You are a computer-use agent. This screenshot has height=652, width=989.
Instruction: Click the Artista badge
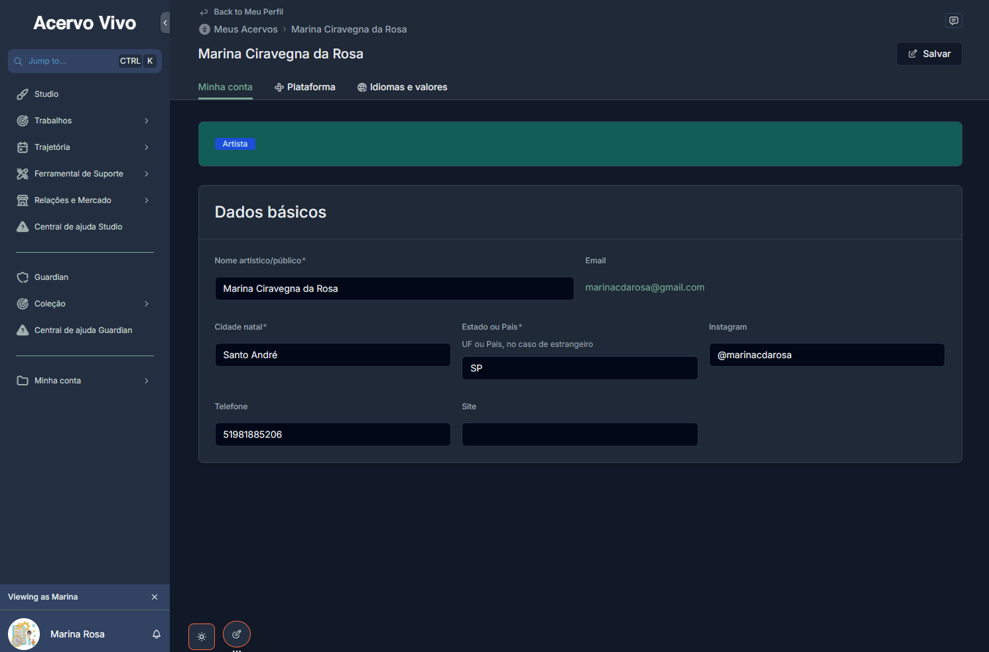[235, 144]
